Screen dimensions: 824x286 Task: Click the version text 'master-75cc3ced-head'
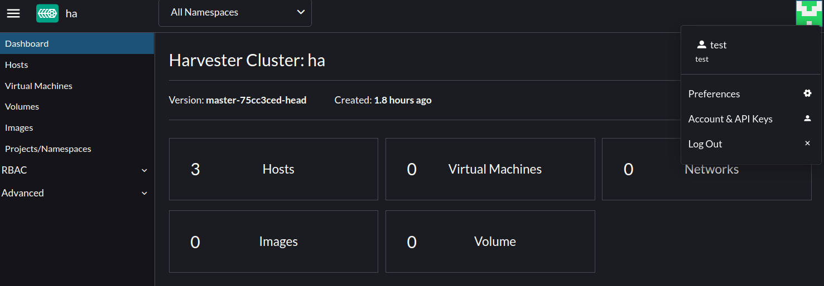256,100
